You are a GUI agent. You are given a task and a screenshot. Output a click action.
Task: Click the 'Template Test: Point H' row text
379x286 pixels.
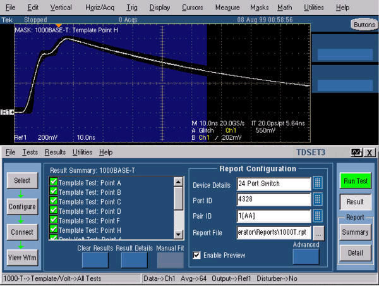click(x=90, y=230)
